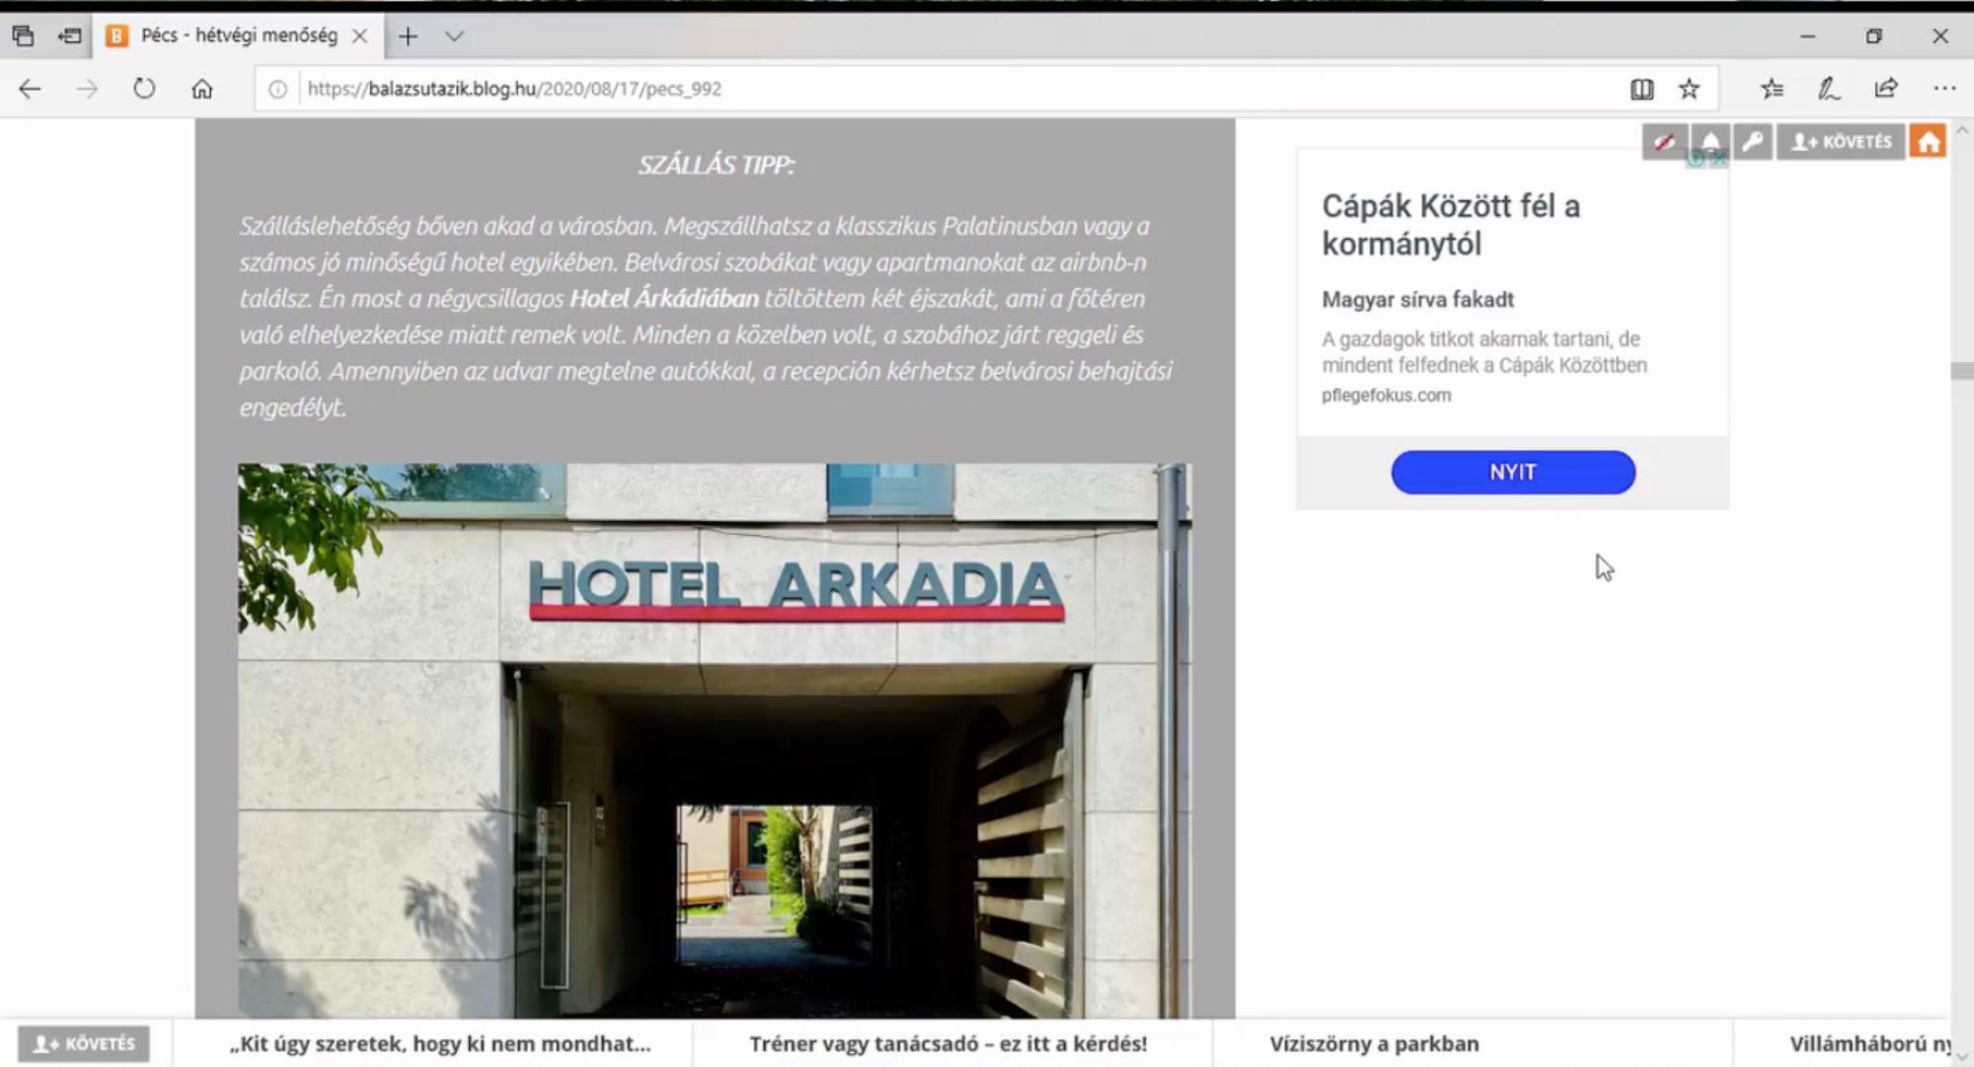This screenshot has width=1974, height=1067.
Task: Click the top KÖVETÉS follow button
Action: click(x=1841, y=142)
